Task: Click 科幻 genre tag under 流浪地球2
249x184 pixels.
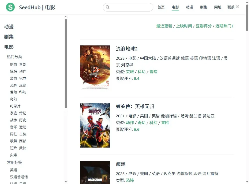Action: (x=142, y=72)
